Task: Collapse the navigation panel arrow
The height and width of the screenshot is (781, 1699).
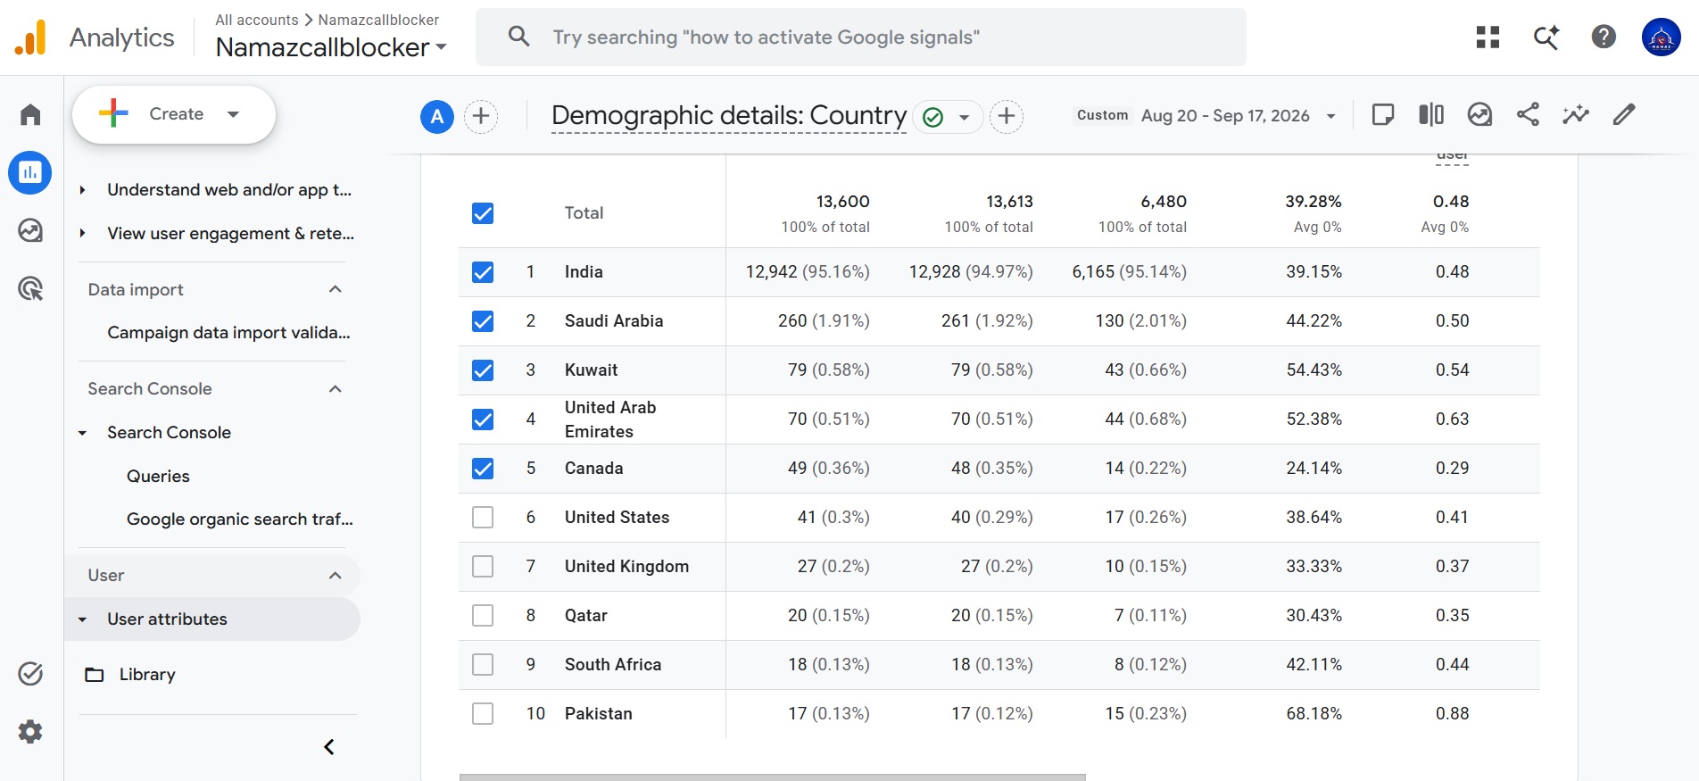Action: [x=329, y=747]
